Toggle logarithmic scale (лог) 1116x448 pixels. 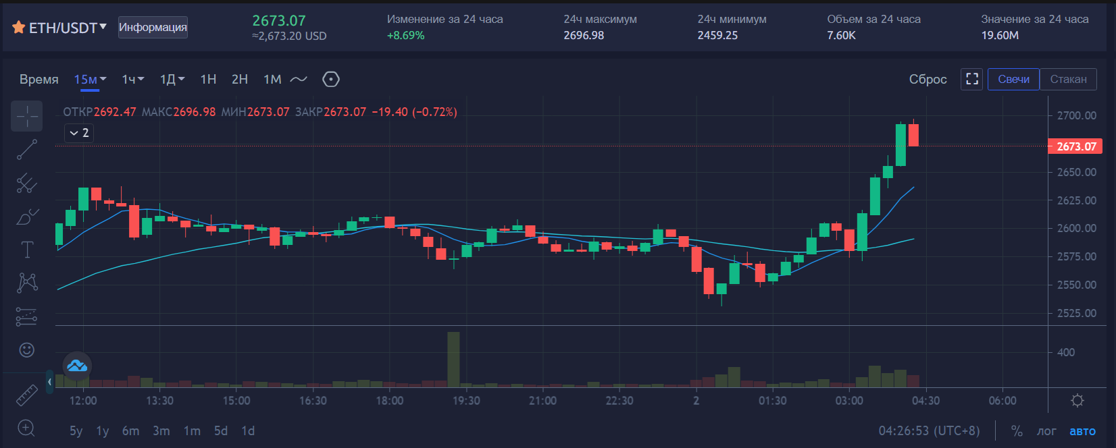pos(1046,431)
